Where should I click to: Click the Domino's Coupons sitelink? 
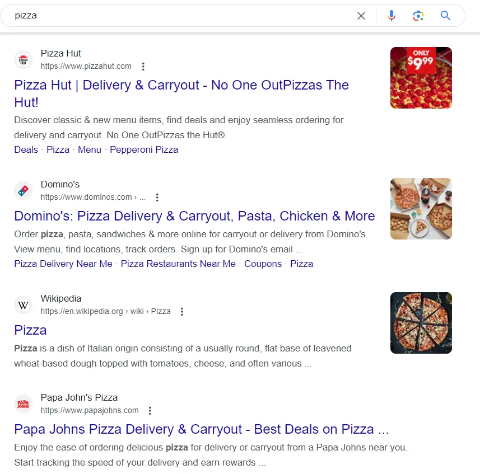tap(263, 264)
